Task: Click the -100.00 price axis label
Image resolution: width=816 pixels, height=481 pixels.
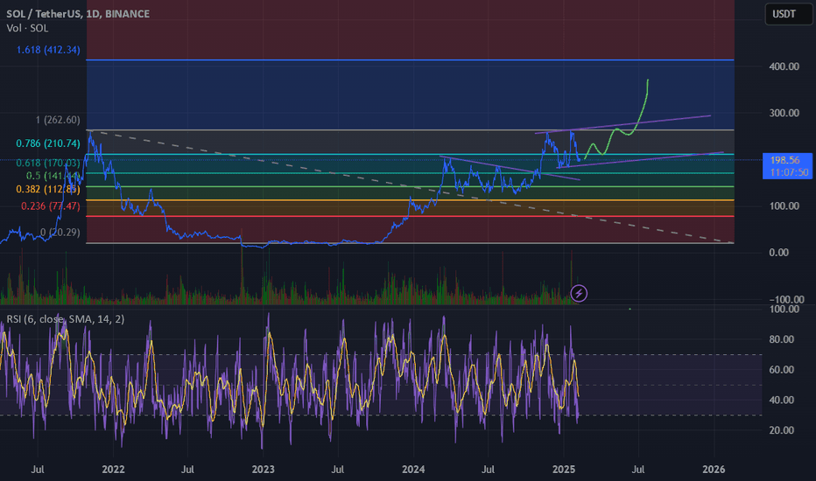Action: 786,299
